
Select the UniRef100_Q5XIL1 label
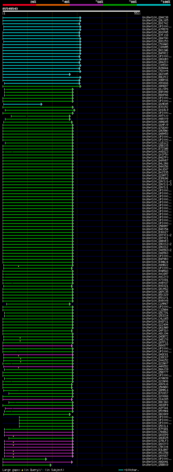point(155,426)
